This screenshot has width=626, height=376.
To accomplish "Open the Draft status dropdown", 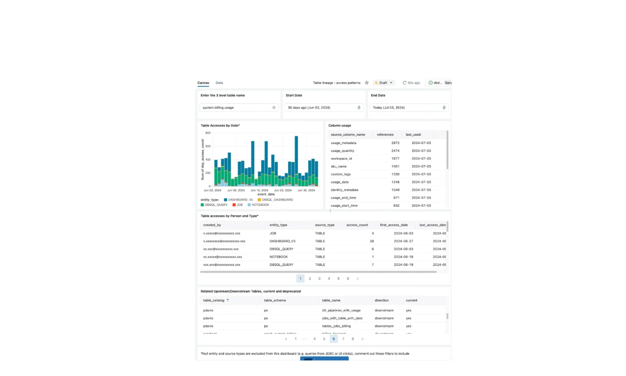I will (384, 83).
